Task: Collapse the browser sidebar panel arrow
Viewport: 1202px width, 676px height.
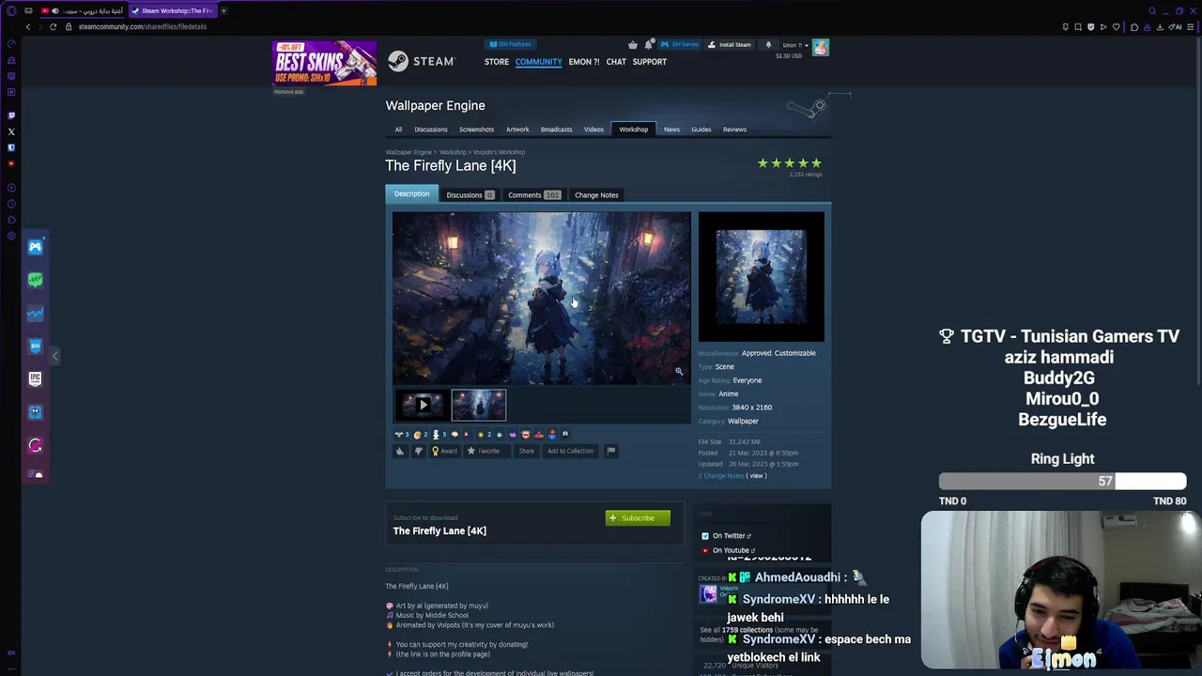Action: coord(55,355)
